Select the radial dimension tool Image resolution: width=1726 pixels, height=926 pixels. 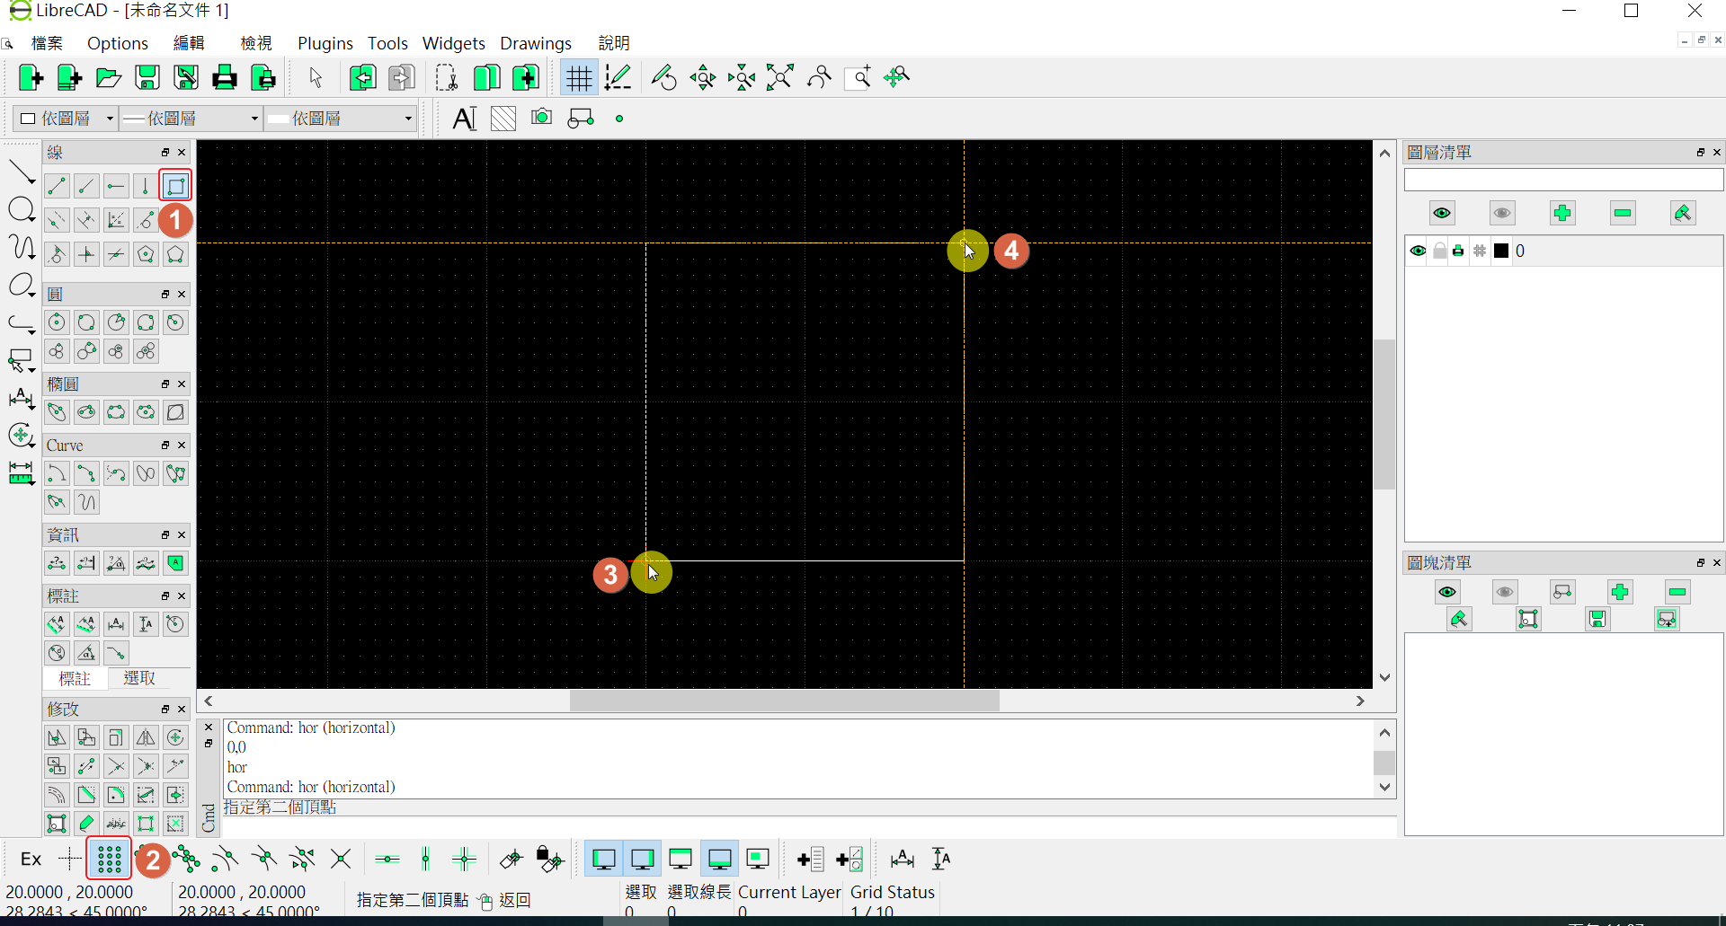175,624
